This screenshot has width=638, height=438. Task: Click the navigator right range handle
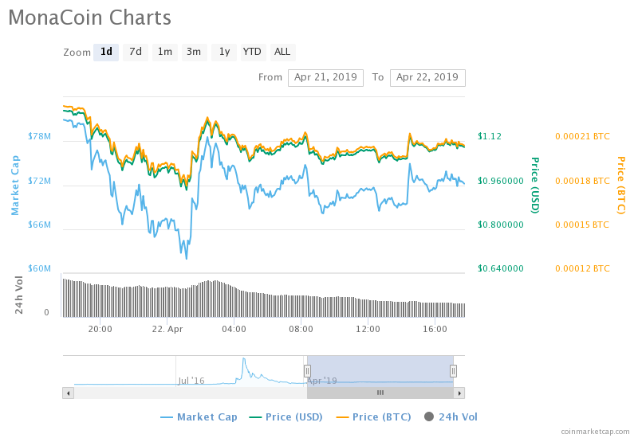point(453,370)
